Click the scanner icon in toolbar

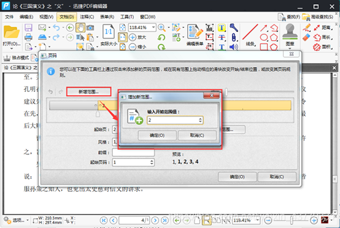[x=42, y=37]
